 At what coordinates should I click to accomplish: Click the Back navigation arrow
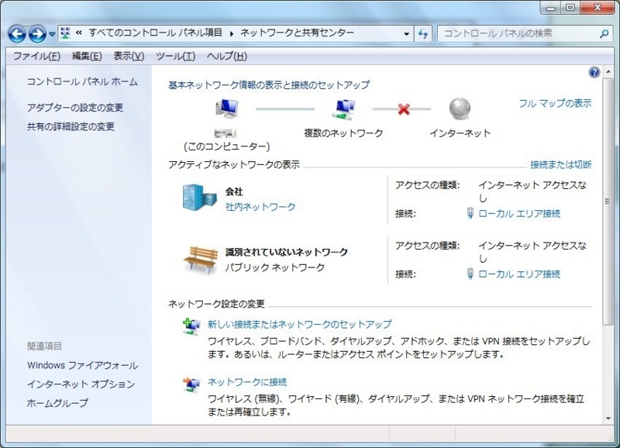click(17, 34)
